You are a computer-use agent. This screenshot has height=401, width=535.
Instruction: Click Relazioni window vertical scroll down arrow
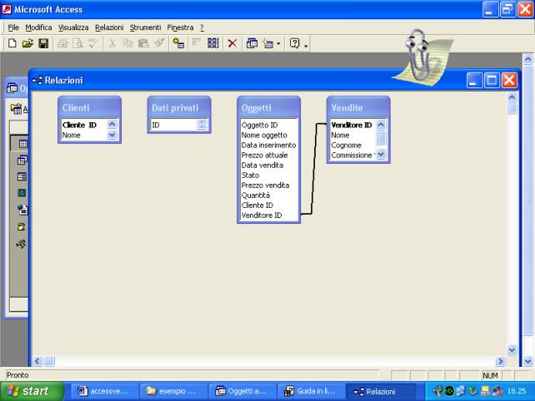coord(512,349)
